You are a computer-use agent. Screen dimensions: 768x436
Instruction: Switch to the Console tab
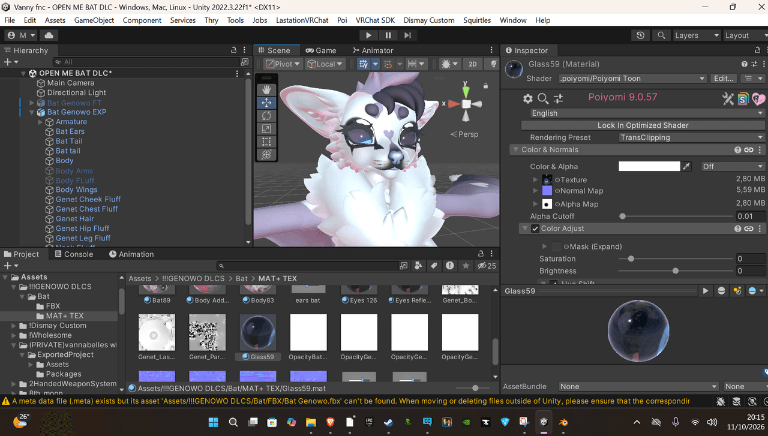click(x=74, y=254)
